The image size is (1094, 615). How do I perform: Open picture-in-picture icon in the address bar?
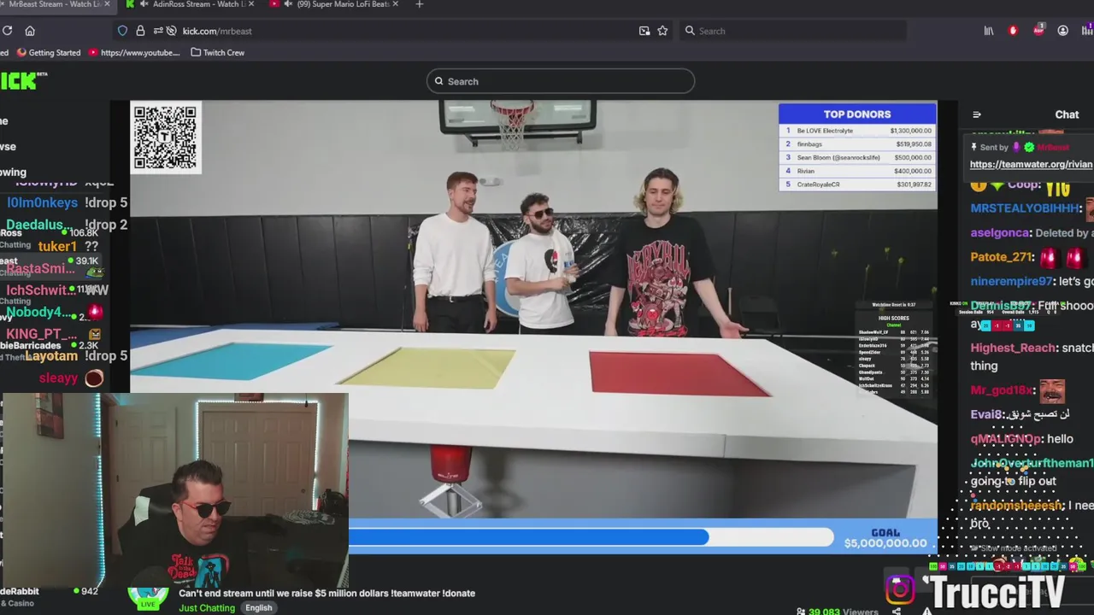click(644, 31)
